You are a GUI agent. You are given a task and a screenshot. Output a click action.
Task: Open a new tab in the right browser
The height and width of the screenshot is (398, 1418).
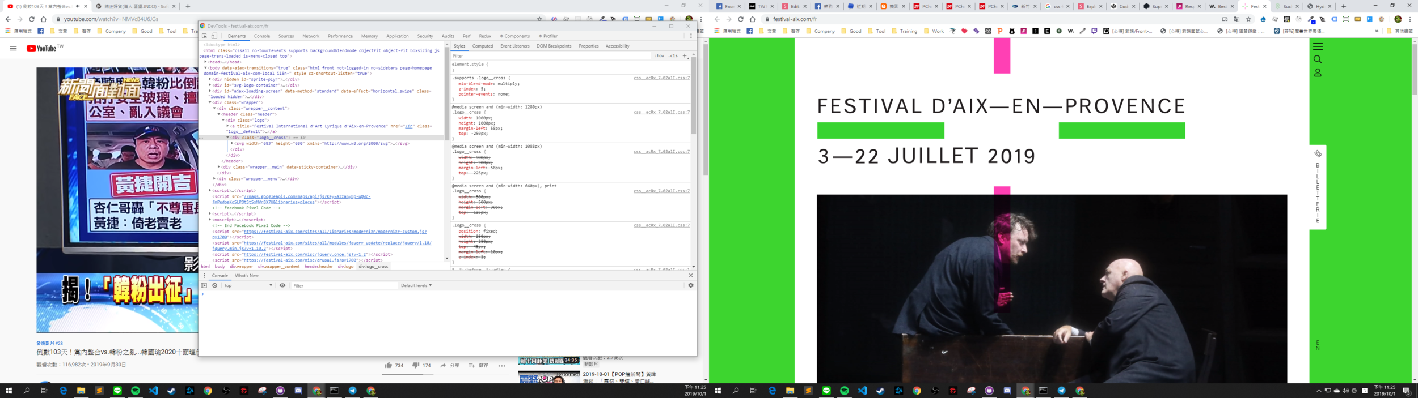pyautogui.click(x=1344, y=6)
